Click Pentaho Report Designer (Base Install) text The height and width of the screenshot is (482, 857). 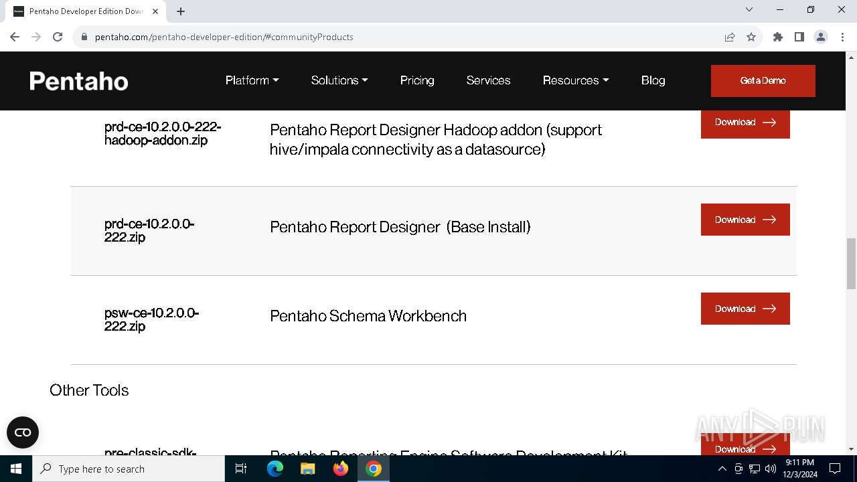pos(400,227)
